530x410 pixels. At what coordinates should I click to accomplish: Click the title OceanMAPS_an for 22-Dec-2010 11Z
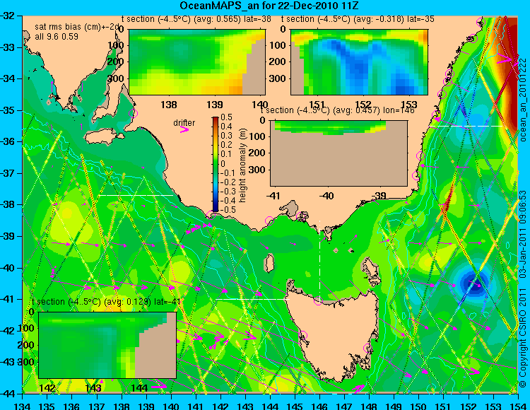coord(269,6)
